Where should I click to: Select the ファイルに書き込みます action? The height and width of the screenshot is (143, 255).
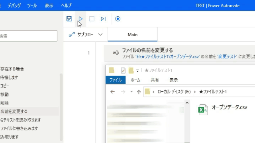[x=19, y=128]
